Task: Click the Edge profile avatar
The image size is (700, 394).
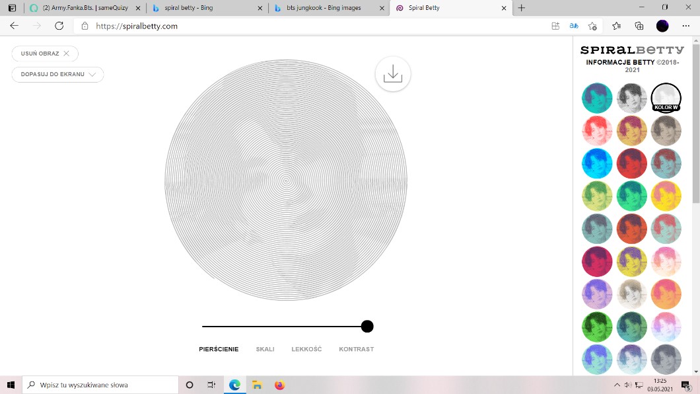Action: (x=662, y=26)
